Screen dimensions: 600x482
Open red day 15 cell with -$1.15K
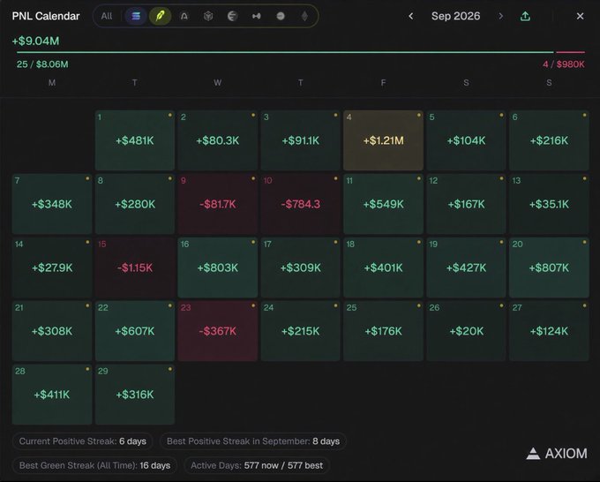coord(135,267)
